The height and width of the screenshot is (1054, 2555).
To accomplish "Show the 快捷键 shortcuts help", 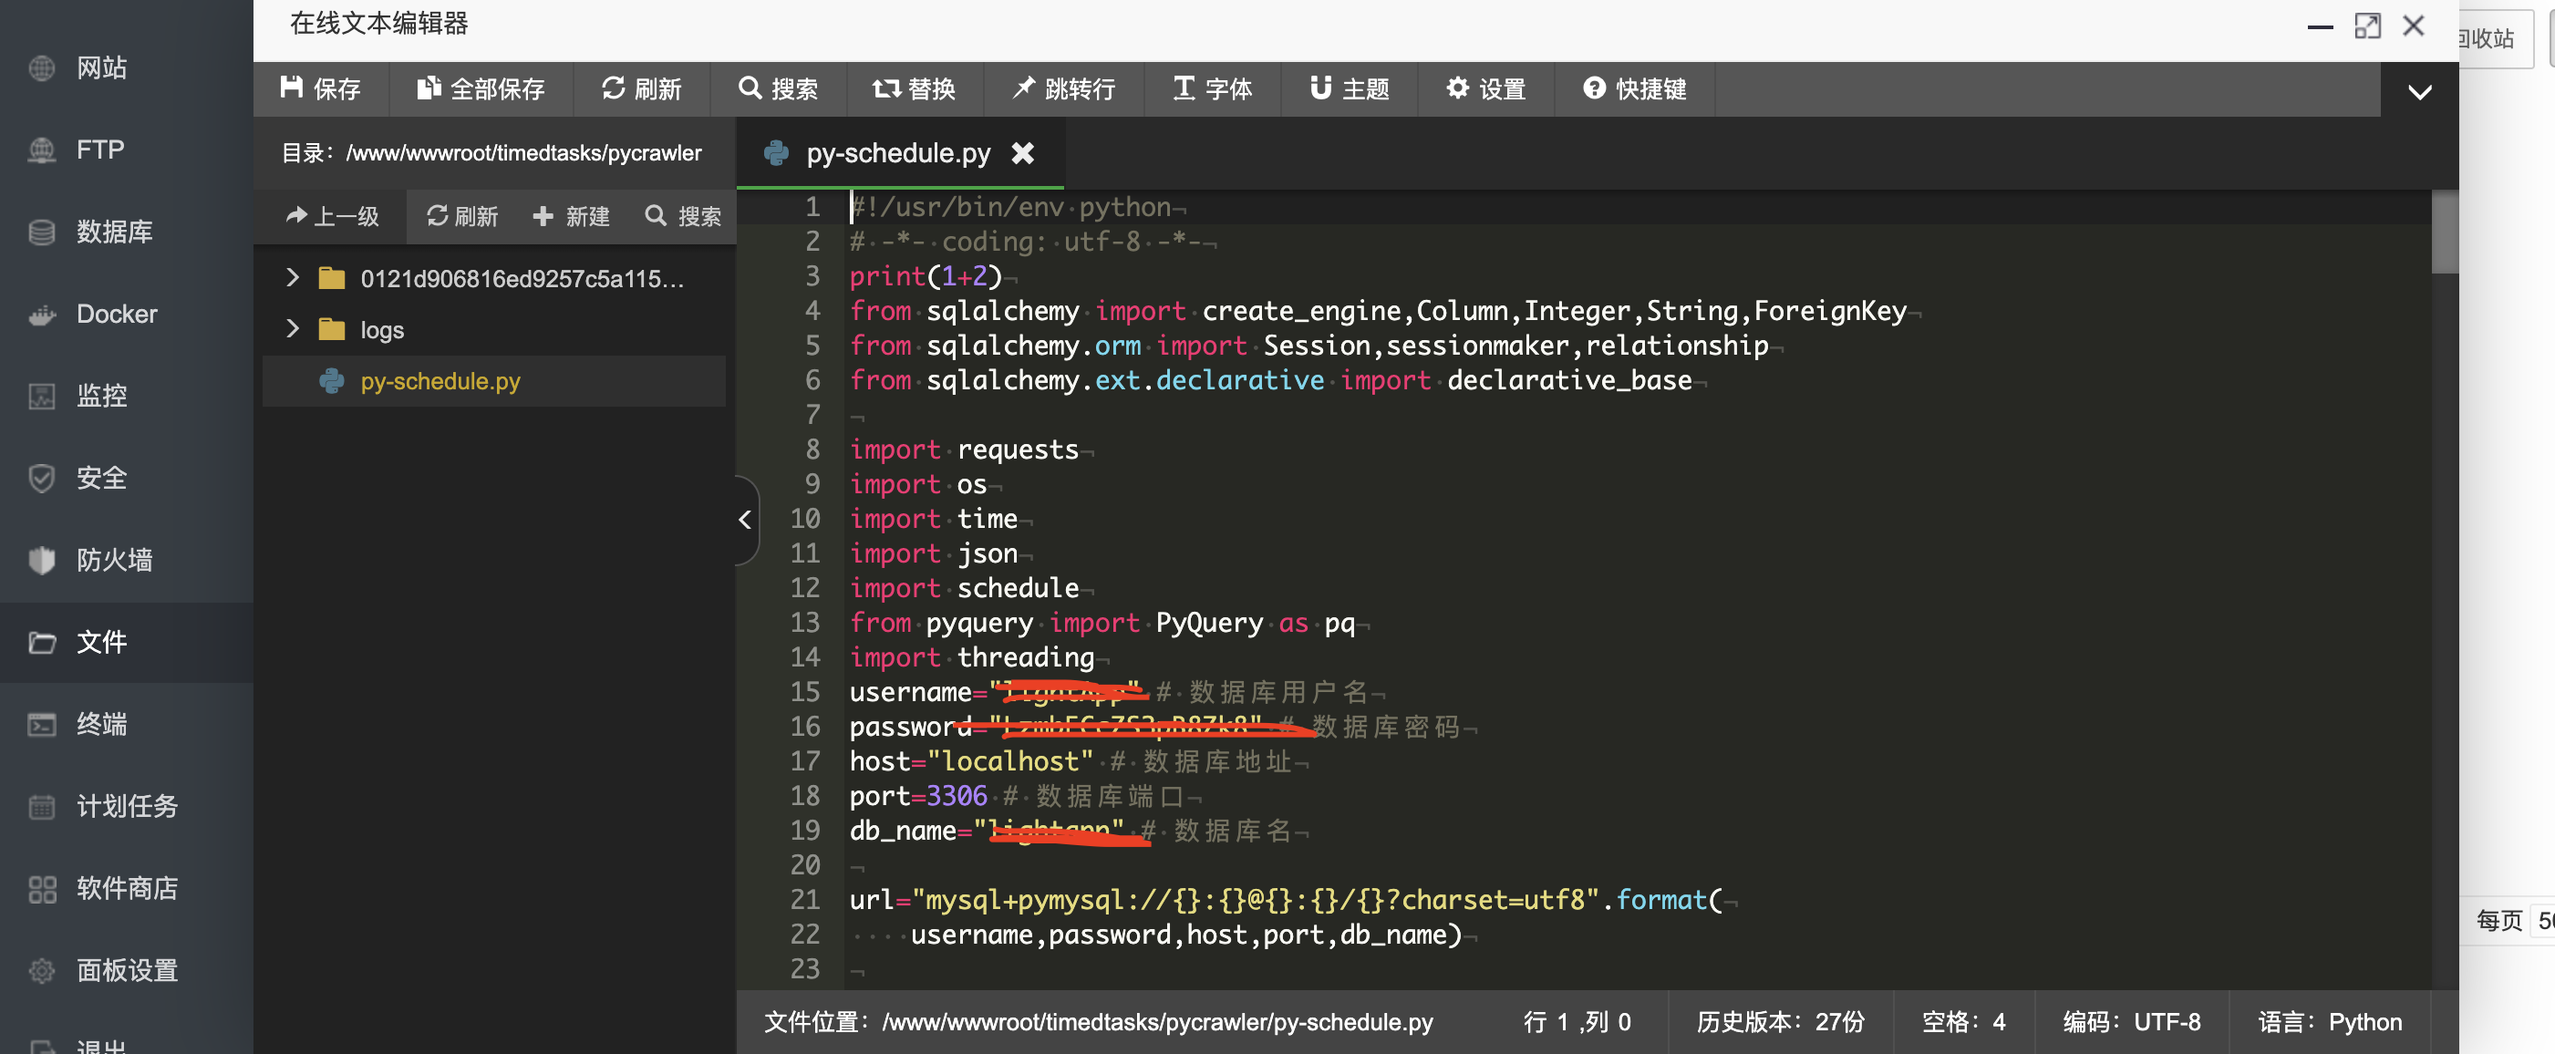I will click(x=1635, y=89).
